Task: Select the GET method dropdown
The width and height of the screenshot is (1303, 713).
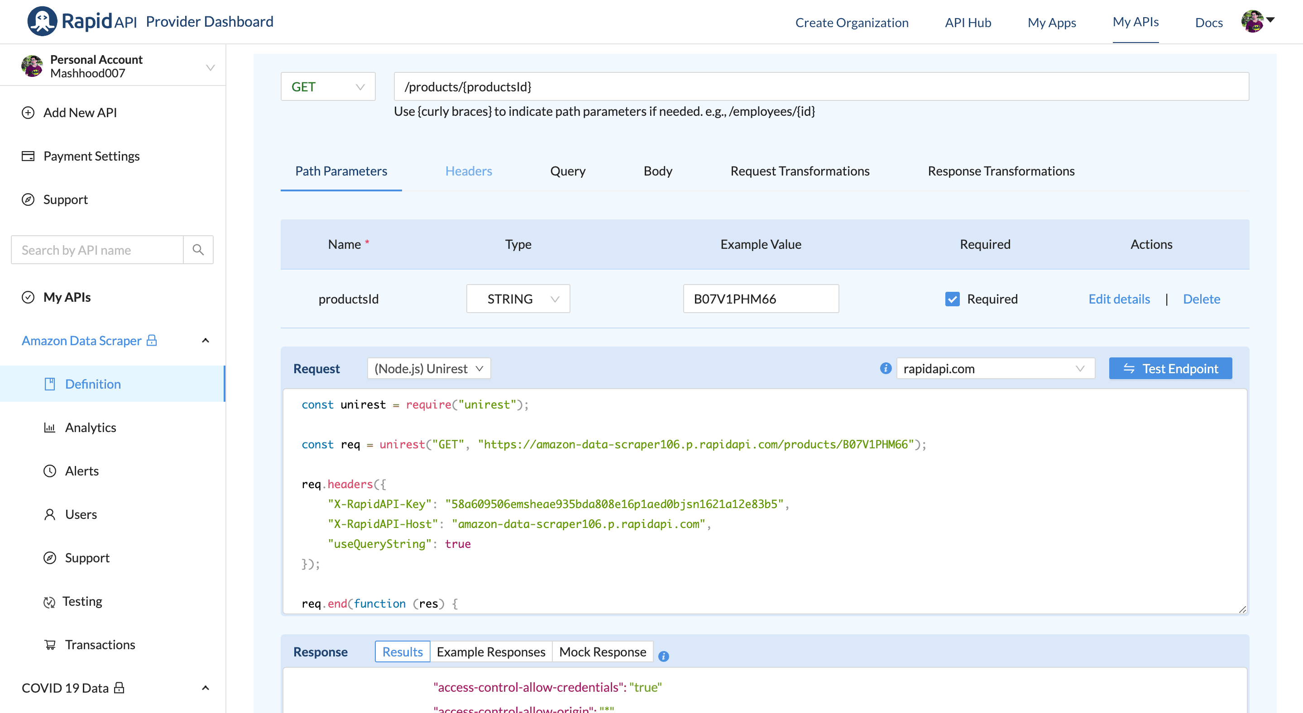Action: pos(328,87)
